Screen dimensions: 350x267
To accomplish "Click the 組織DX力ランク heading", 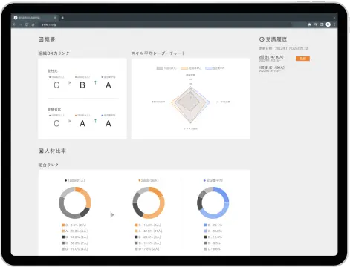I will point(54,53).
